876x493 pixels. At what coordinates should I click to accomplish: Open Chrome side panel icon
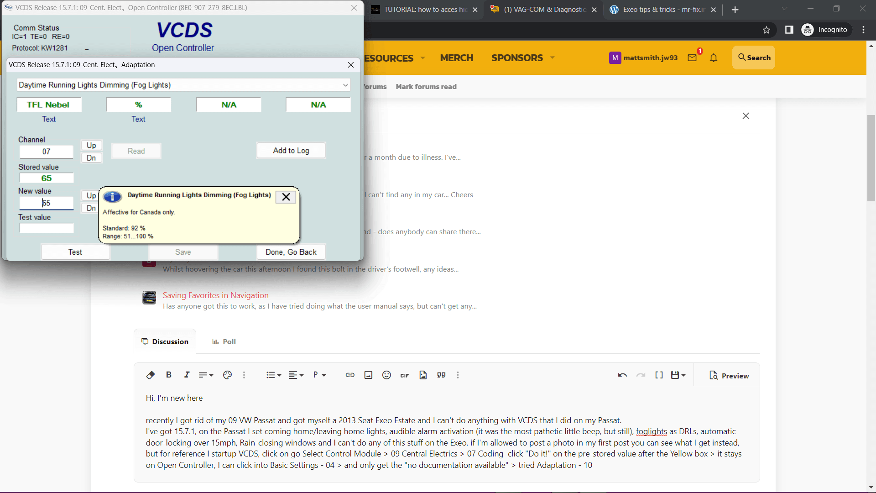(789, 30)
